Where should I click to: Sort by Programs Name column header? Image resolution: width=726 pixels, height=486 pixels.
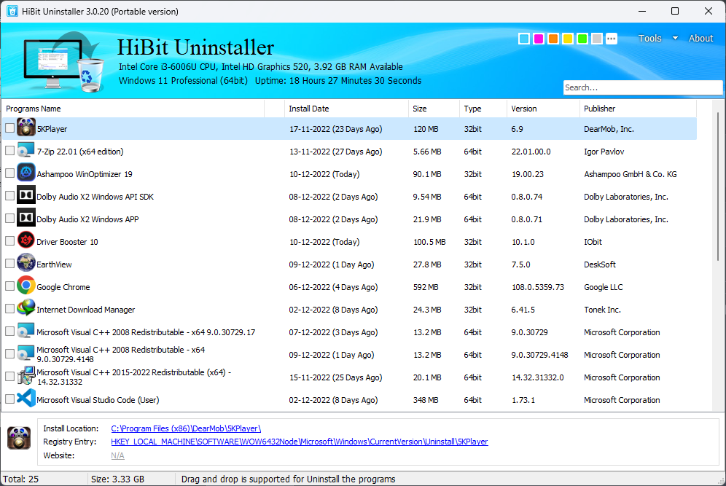pos(134,109)
